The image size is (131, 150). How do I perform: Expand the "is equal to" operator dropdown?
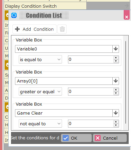pyautogui.click(x=40, y=59)
